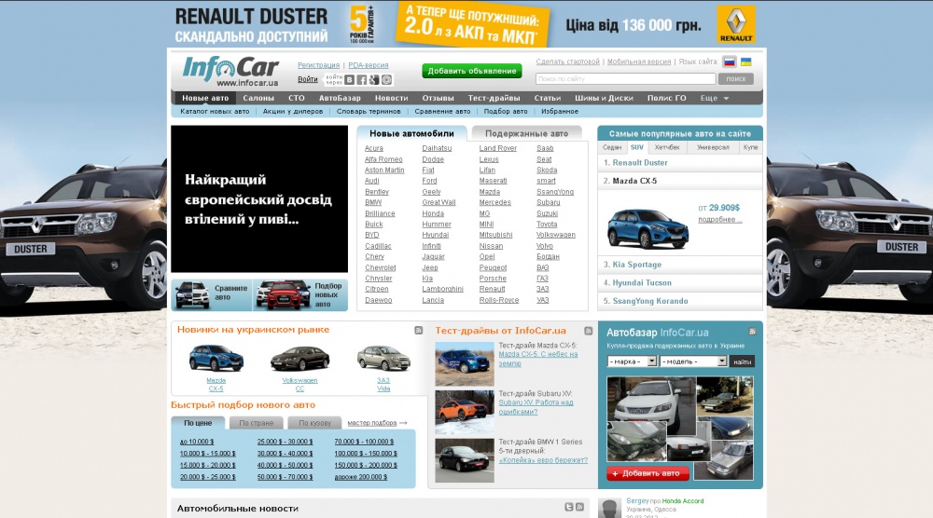Expand Hyundai Tucson in popular list

coord(679,283)
